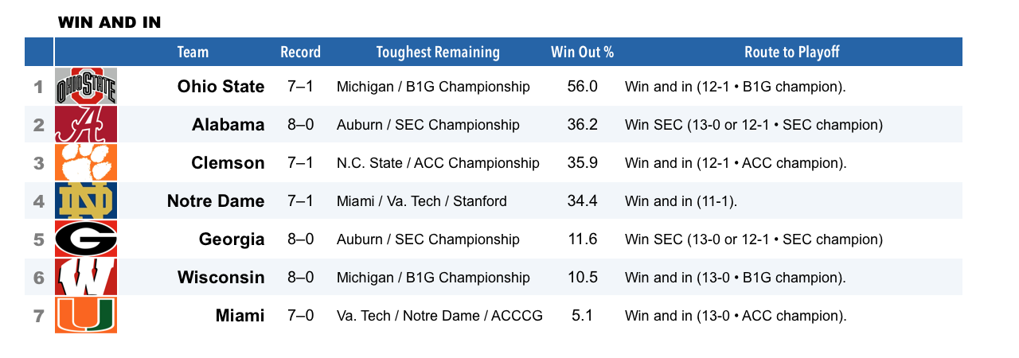Select the Notre Dame team name

coord(216,200)
